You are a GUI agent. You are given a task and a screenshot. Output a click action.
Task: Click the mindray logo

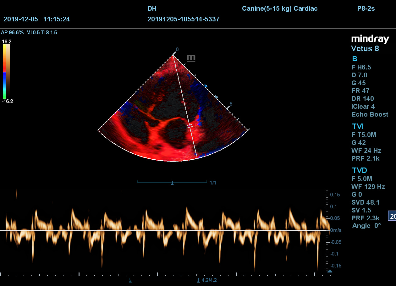[370, 39]
